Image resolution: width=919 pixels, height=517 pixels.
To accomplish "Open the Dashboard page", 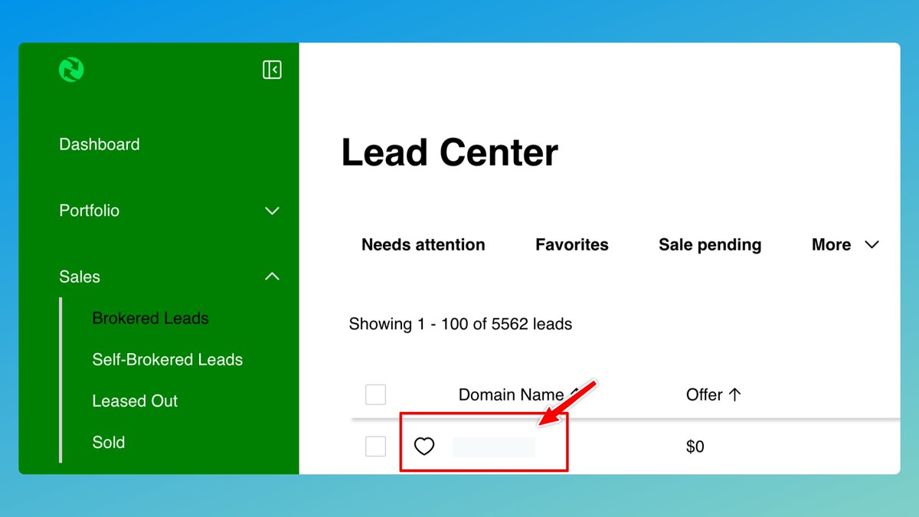I will [100, 144].
